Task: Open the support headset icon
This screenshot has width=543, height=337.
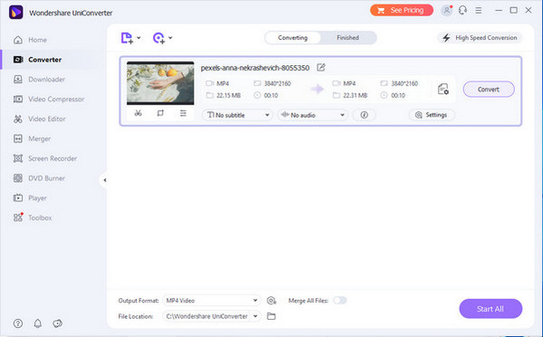Action: coord(462,10)
